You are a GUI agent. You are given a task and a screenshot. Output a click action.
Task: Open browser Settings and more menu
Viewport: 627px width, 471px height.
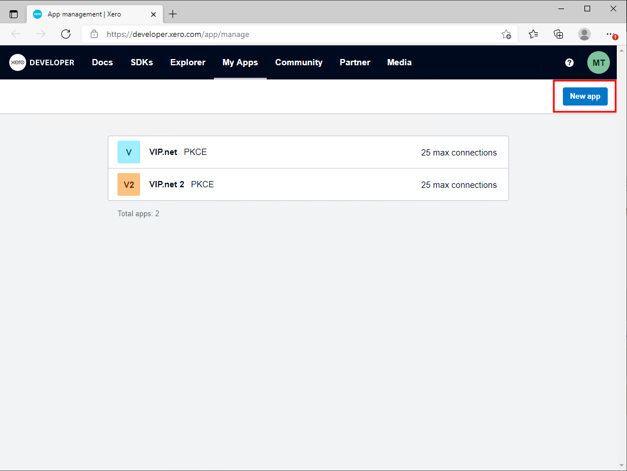611,35
